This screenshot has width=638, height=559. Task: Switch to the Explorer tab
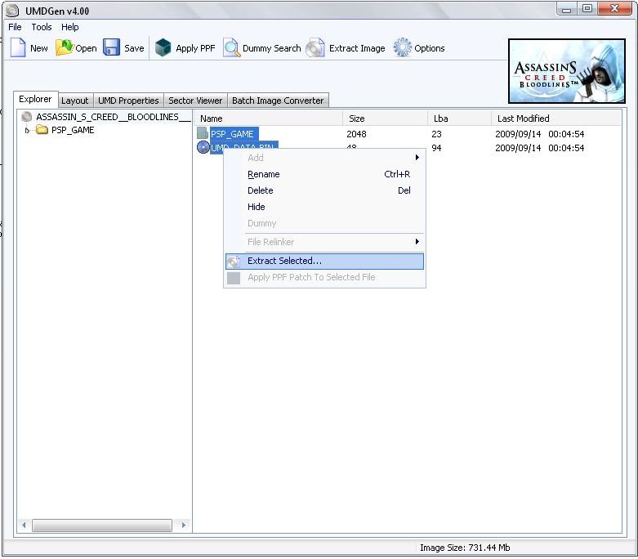coord(35,100)
